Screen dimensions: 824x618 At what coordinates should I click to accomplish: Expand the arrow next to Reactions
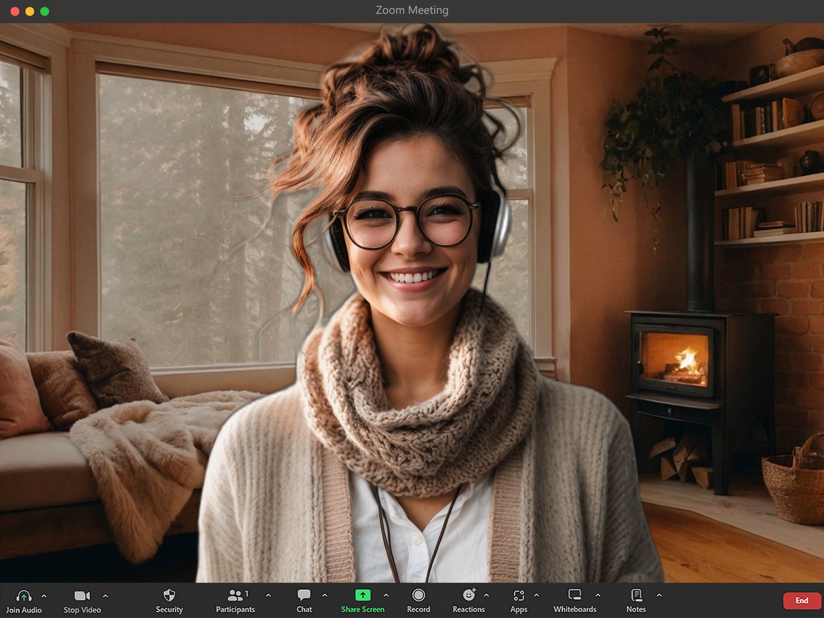pos(486,595)
